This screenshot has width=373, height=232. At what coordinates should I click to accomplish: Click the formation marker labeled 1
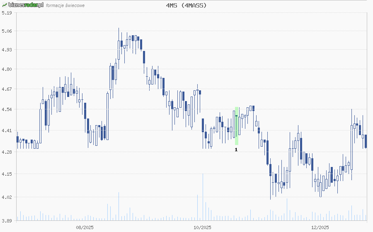236,150
